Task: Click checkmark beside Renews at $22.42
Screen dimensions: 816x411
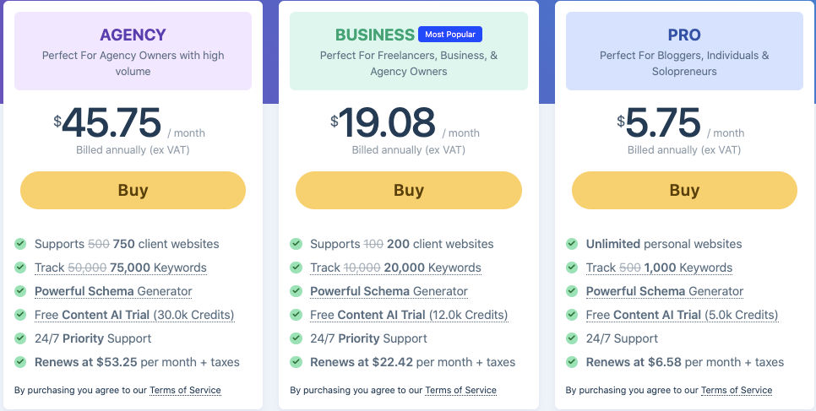Action: click(x=296, y=362)
